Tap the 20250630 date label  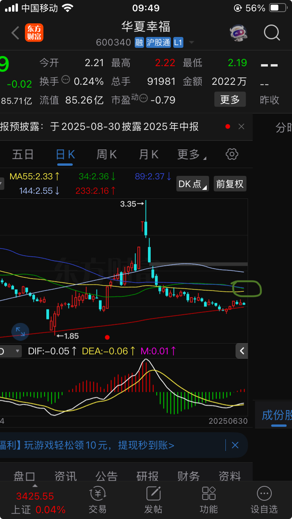tap(228, 421)
